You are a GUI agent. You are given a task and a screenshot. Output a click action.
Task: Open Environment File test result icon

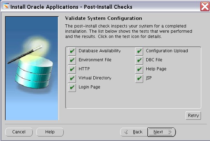pyautogui.click(x=72, y=60)
